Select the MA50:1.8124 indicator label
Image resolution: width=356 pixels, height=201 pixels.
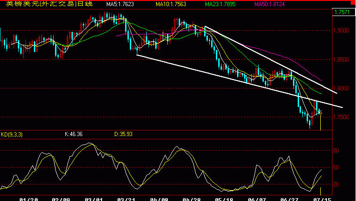(x=269, y=4)
